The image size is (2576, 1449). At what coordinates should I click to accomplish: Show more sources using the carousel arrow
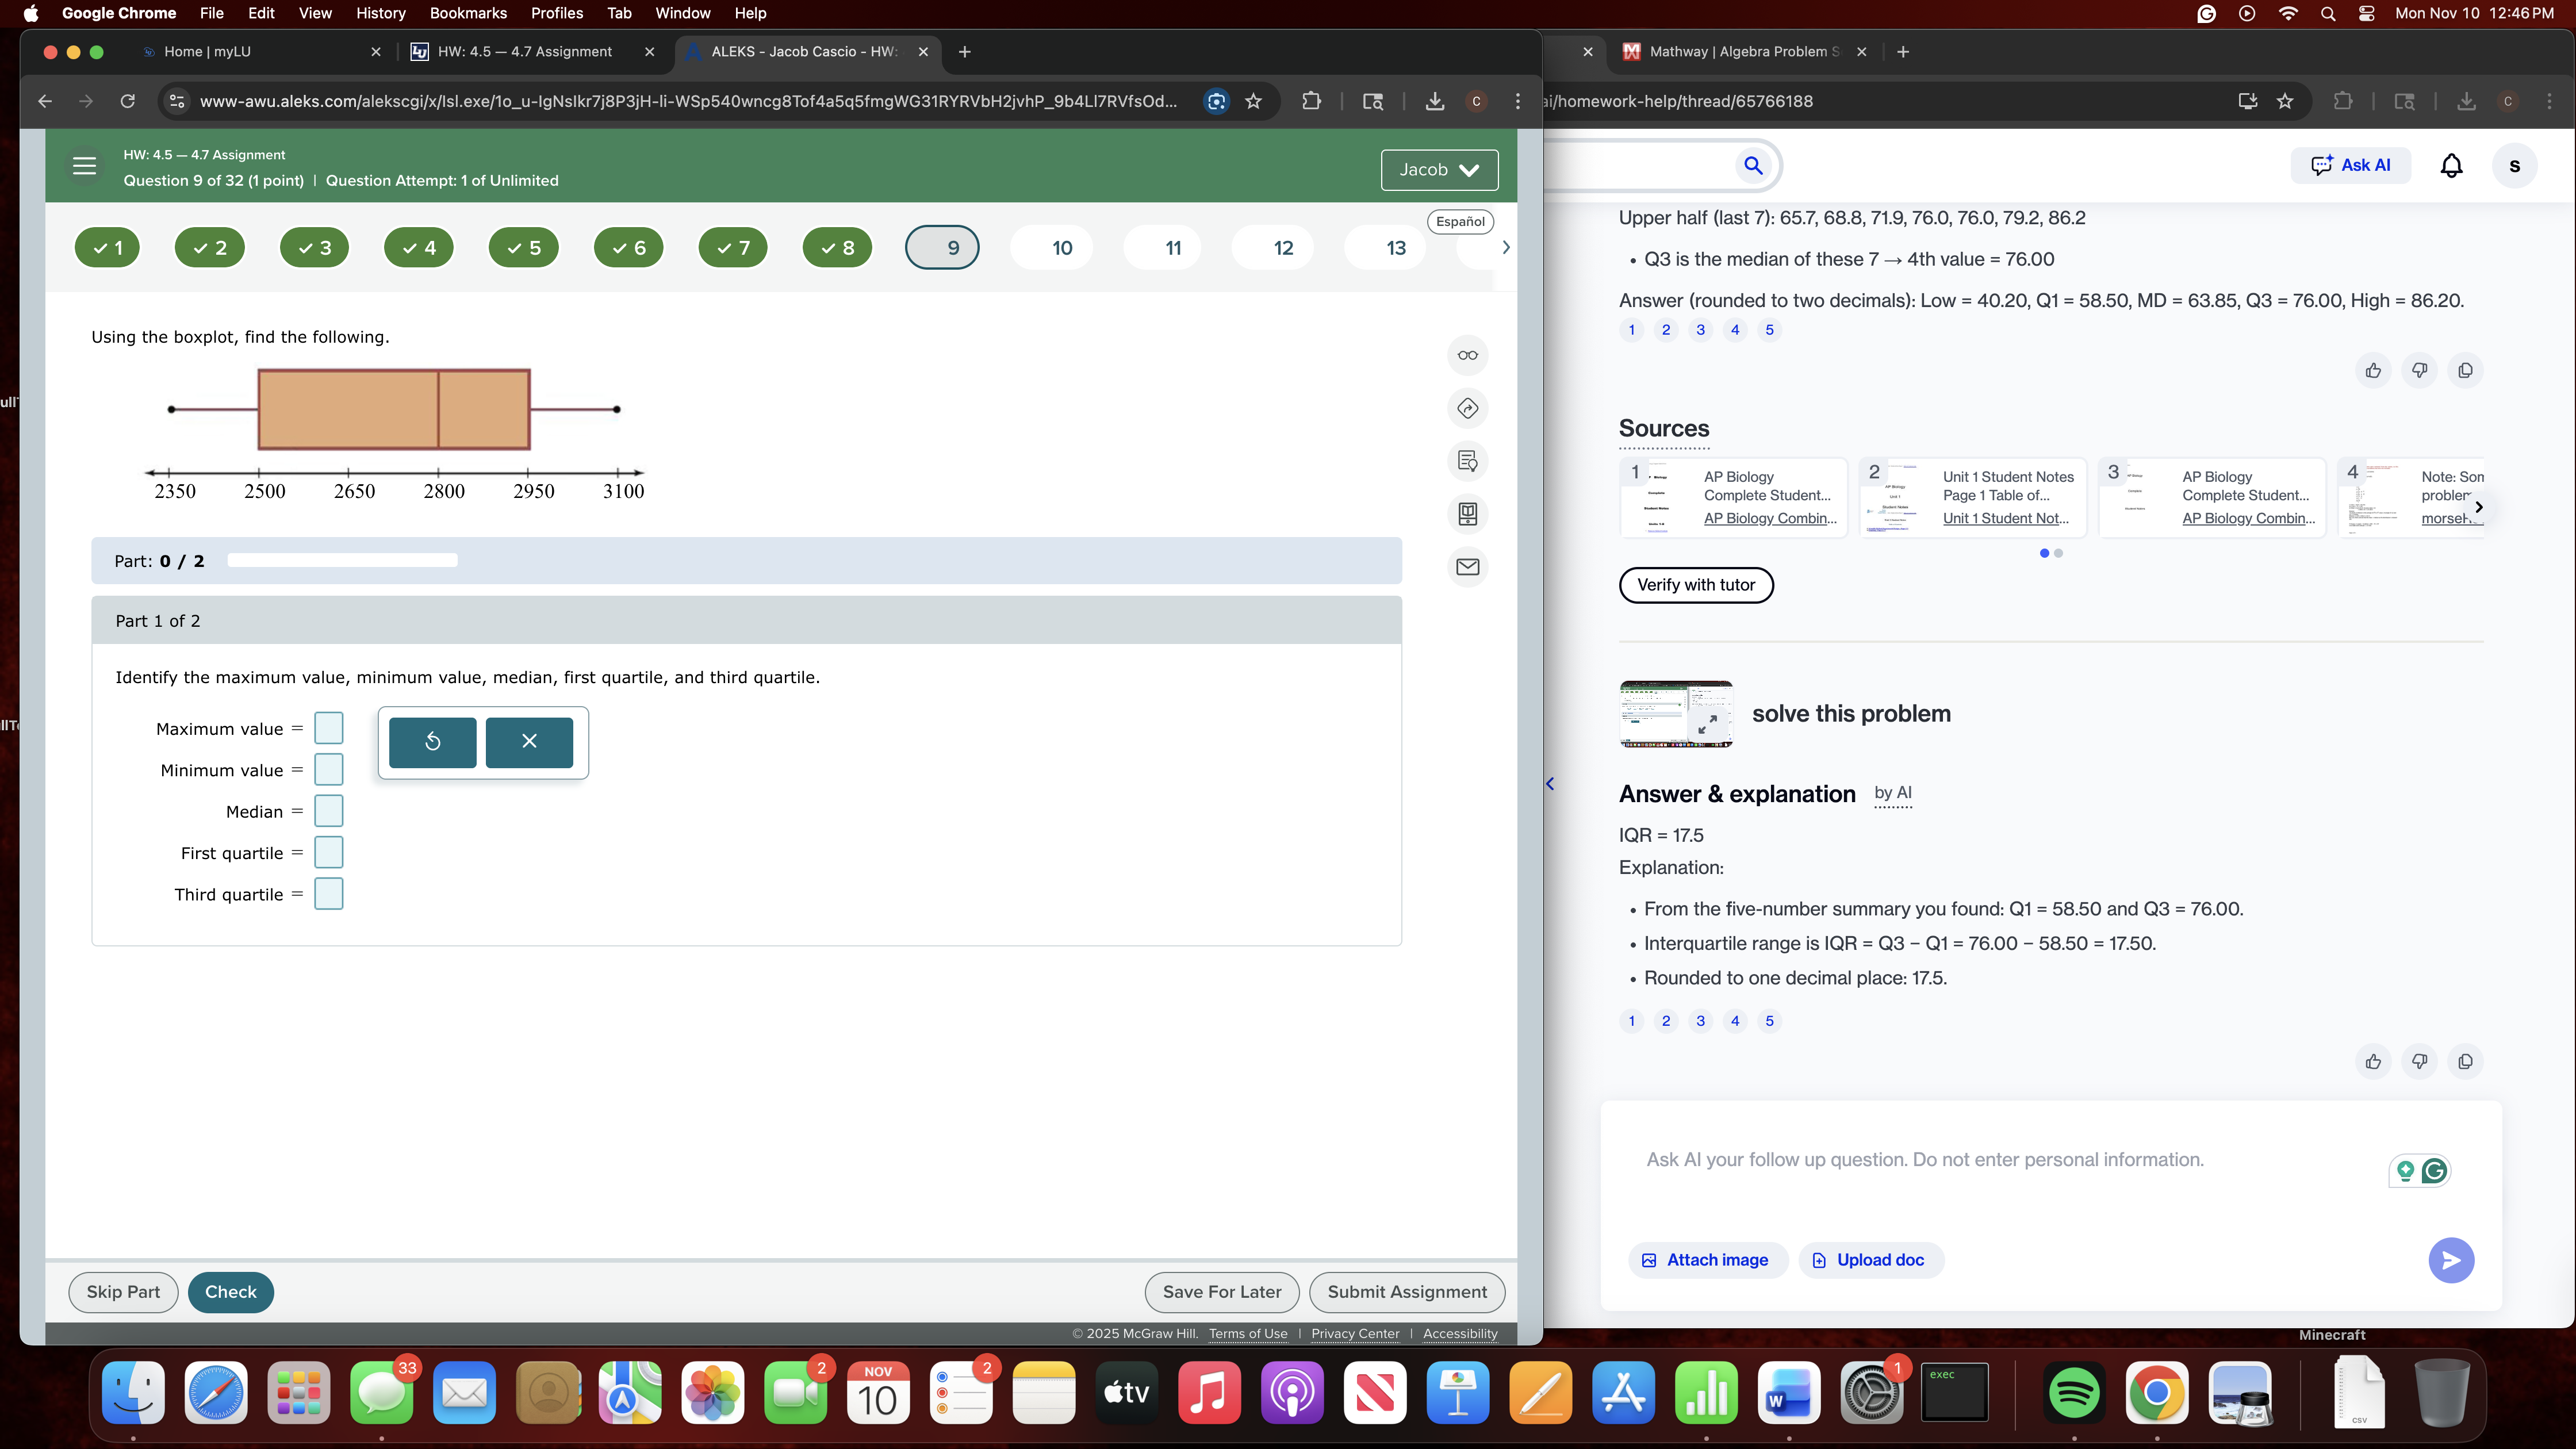[x=2479, y=506]
